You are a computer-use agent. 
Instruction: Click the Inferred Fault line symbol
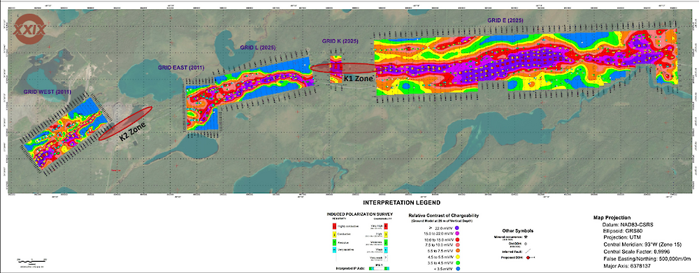[x=528, y=251]
